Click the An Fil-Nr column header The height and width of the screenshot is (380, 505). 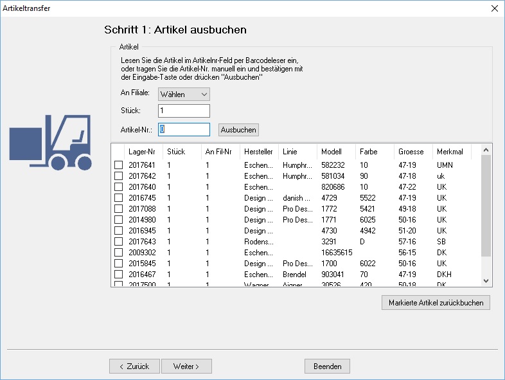click(220, 152)
